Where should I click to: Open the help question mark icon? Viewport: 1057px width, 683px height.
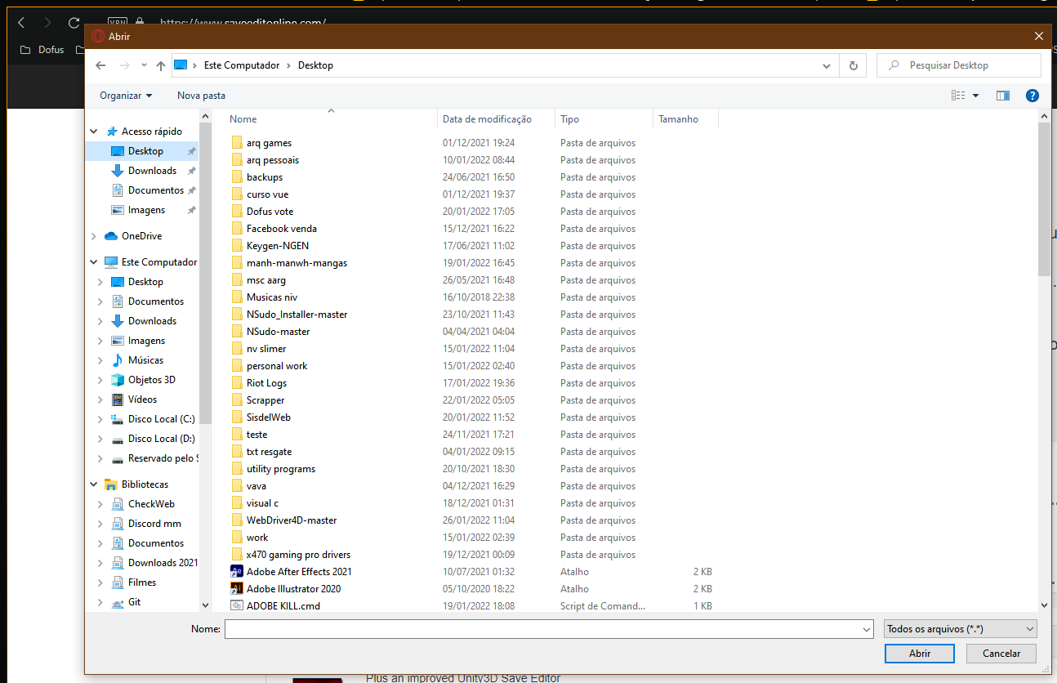(x=1032, y=96)
